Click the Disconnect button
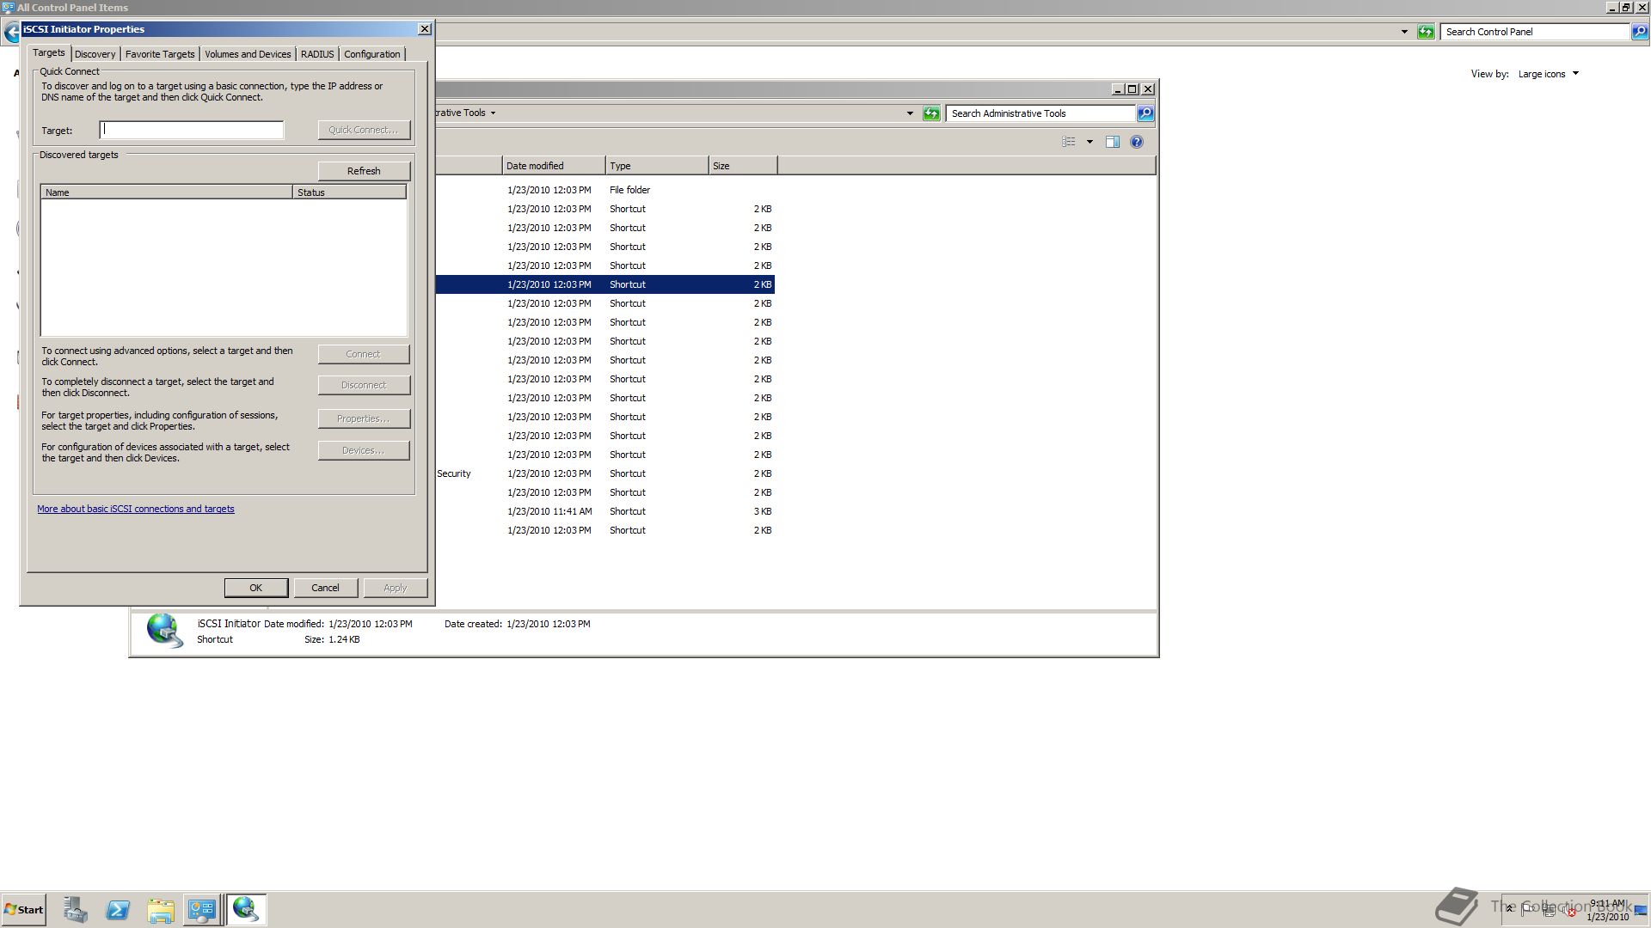The height and width of the screenshot is (928, 1651). click(364, 385)
